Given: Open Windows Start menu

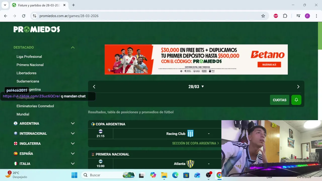Looking at the screenshot, I should click(74, 175).
